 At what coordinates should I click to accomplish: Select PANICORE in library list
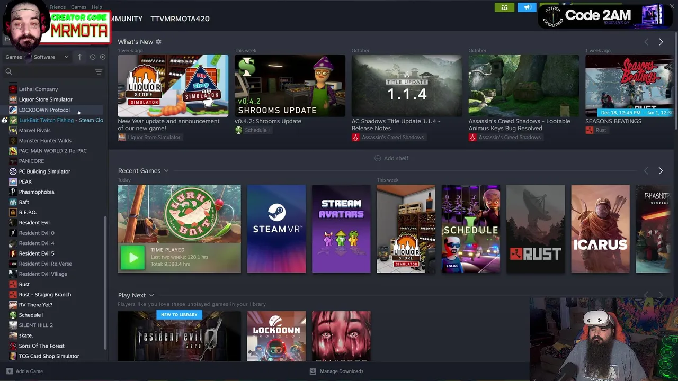point(31,161)
